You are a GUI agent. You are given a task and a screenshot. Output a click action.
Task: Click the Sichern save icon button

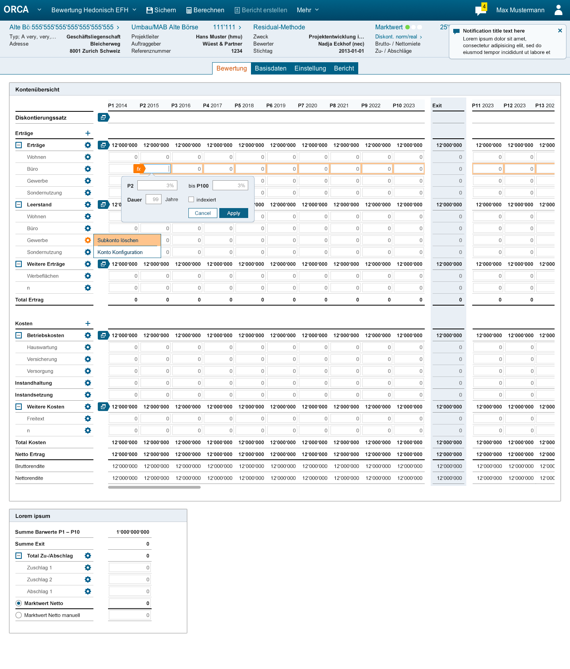coord(161,10)
